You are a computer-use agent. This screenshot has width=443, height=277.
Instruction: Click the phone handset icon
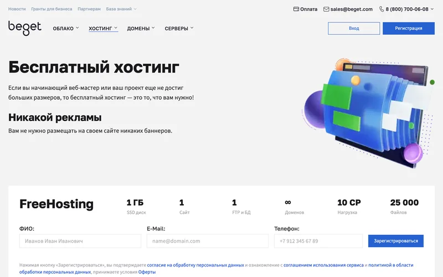tap(382, 9)
